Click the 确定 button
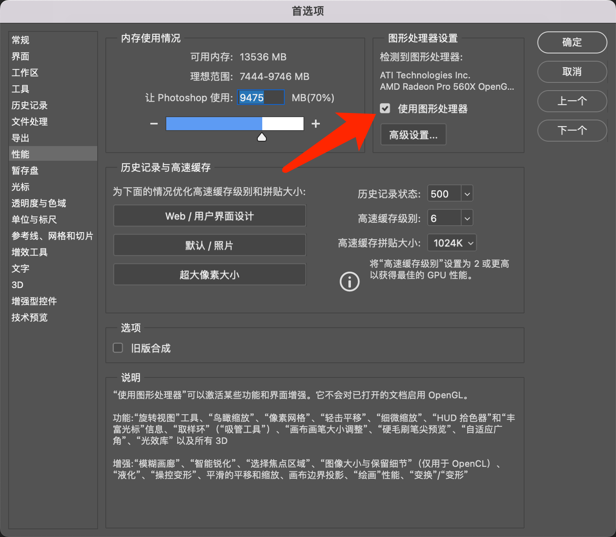The width and height of the screenshot is (616, 537). coord(572,42)
